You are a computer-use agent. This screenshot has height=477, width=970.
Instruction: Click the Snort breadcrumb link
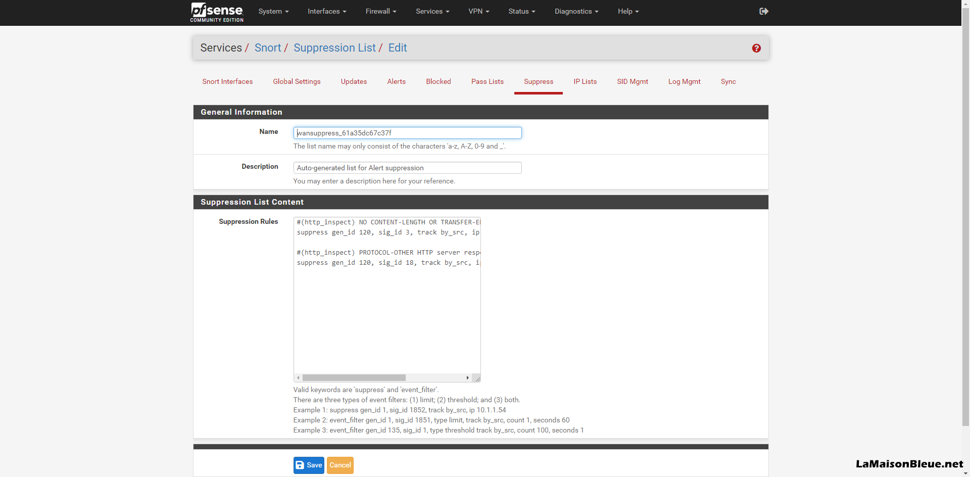pyautogui.click(x=268, y=47)
